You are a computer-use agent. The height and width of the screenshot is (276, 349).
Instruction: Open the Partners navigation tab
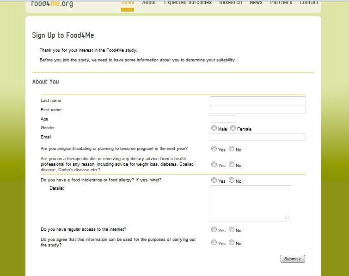[281, 3]
